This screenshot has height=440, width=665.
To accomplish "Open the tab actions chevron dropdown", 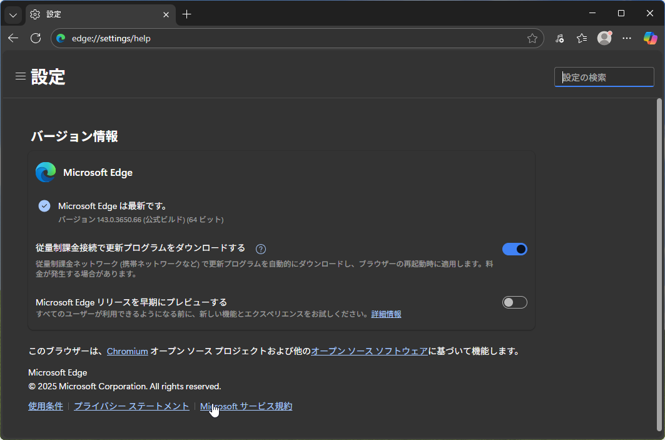I will coord(13,14).
